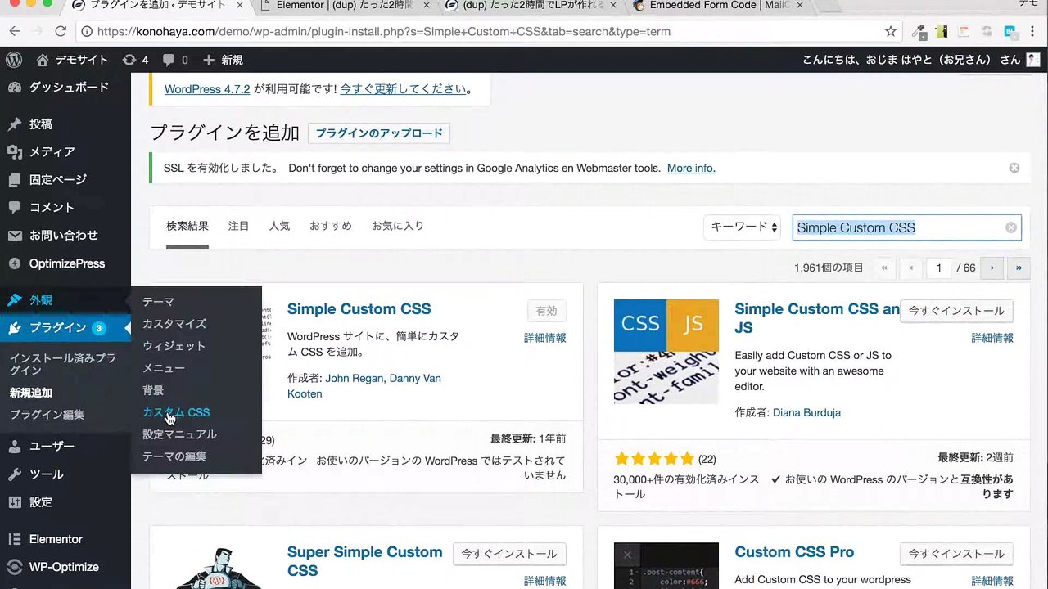
Task: Choose テーマの編集 in the flyout
Action: tap(174, 456)
